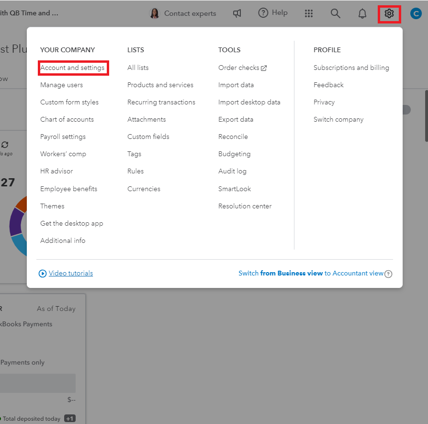Open the Video tutorials link
Screen dimensions: 428x424
(69, 273)
